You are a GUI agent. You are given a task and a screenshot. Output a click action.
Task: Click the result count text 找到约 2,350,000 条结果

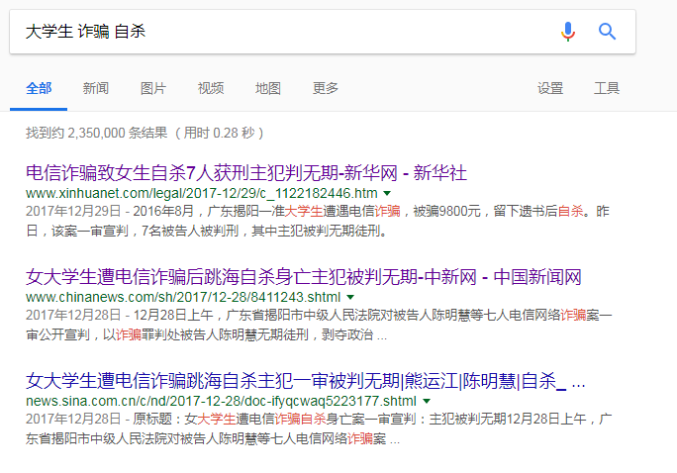(x=96, y=133)
